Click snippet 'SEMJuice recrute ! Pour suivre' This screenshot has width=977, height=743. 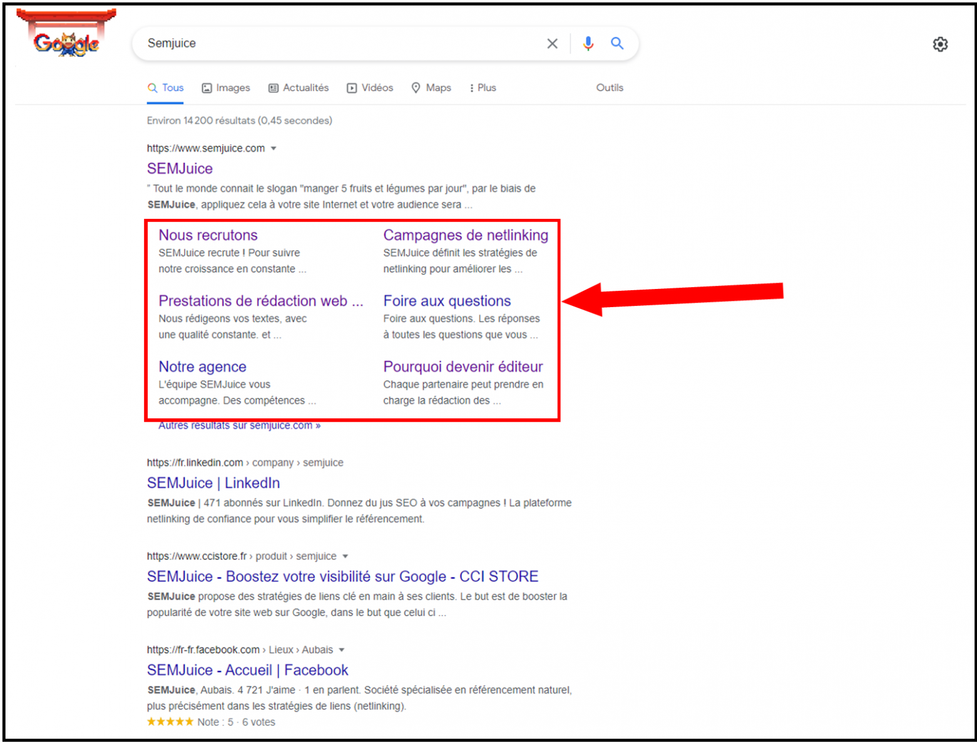pyautogui.click(x=229, y=253)
